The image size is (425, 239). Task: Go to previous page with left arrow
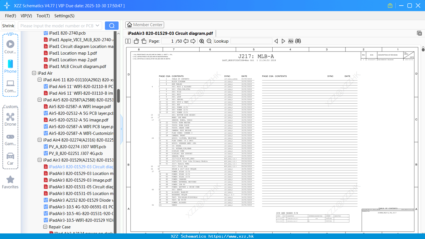tap(186, 41)
